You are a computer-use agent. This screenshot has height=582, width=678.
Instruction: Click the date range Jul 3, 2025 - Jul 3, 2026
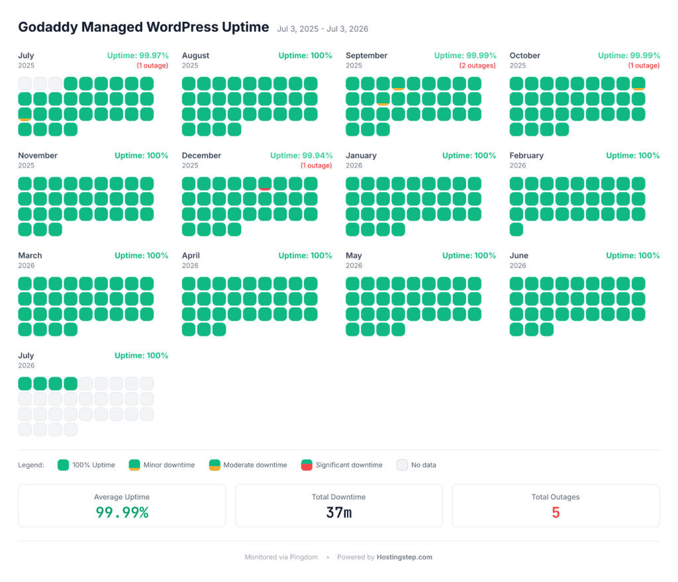pyautogui.click(x=322, y=29)
